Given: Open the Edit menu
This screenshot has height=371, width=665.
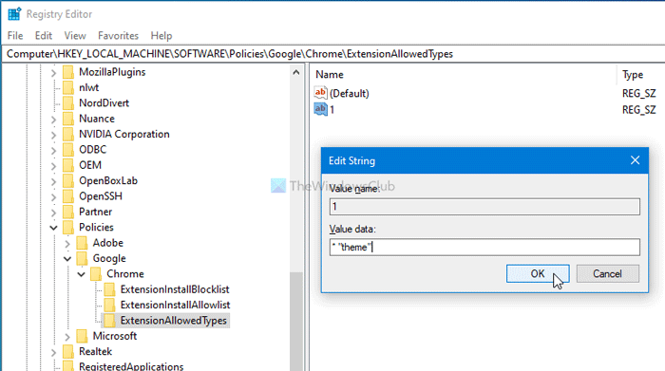Looking at the screenshot, I should click(44, 35).
